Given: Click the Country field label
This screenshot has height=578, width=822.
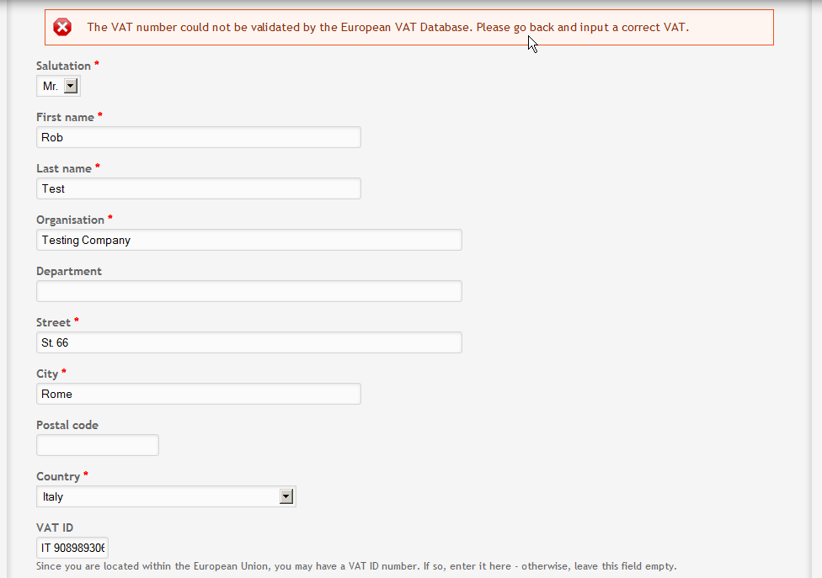Looking at the screenshot, I should 58,476.
